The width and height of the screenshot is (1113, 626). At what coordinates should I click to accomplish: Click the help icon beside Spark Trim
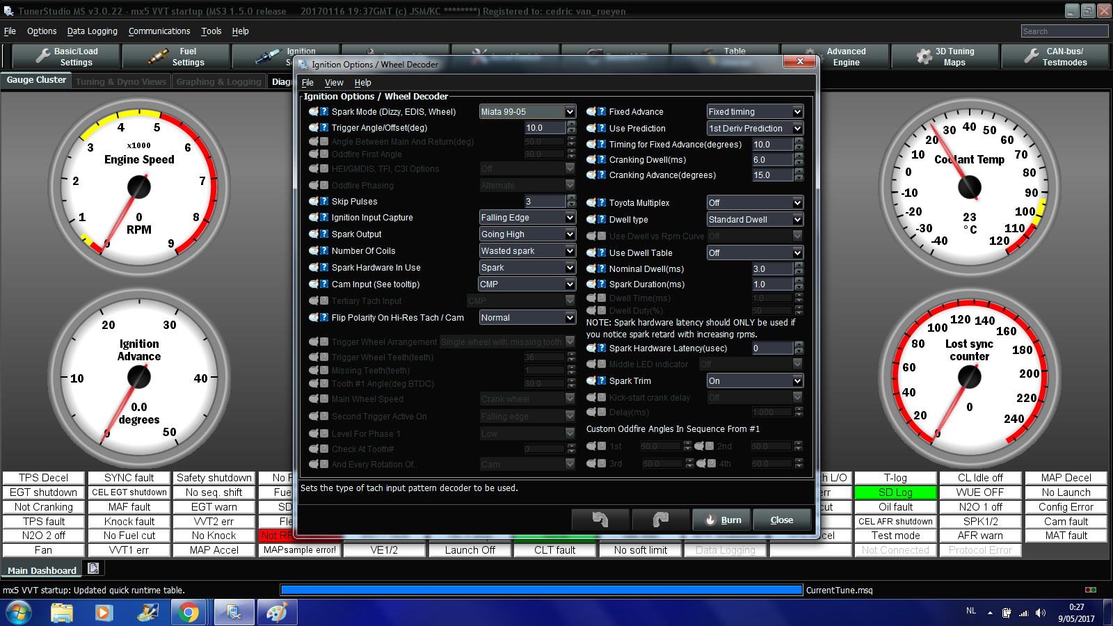click(x=602, y=380)
